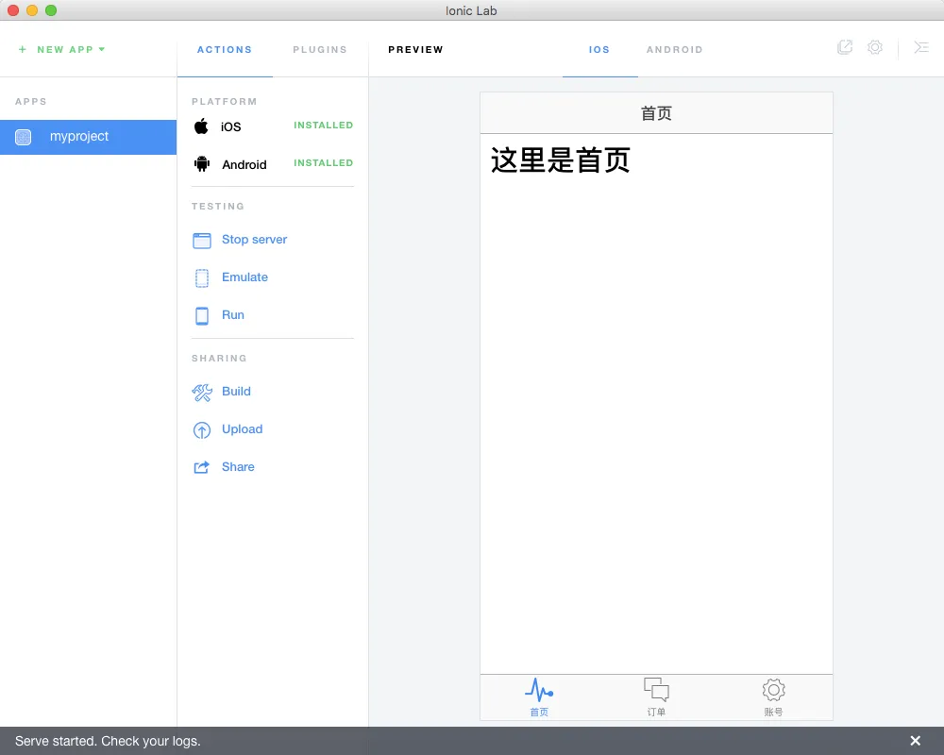Click the up-arrow Upload icon
This screenshot has height=755, width=944.
202,430
